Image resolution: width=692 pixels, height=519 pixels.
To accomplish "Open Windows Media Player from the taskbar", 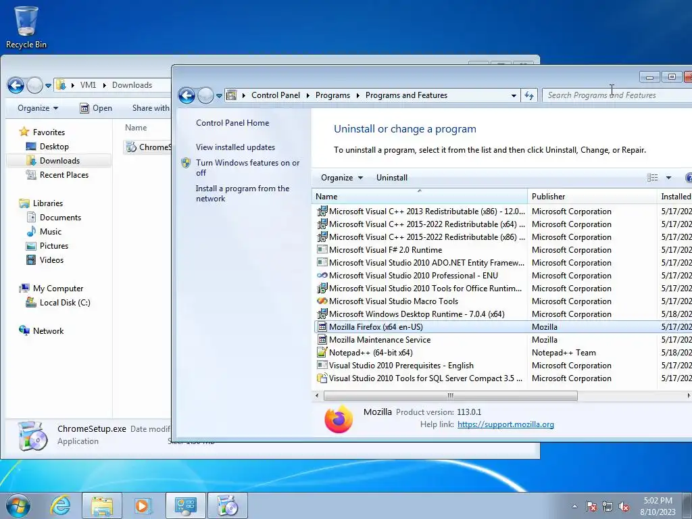I will coord(143,505).
